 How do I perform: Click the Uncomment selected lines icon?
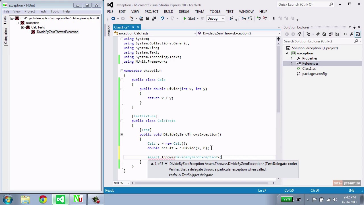click(x=265, y=19)
